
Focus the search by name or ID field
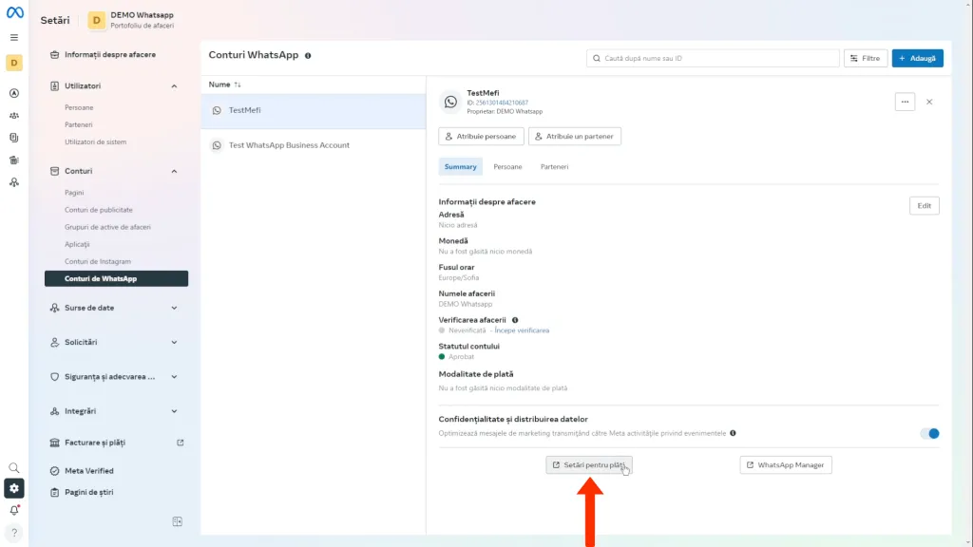click(x=713, y=58)
